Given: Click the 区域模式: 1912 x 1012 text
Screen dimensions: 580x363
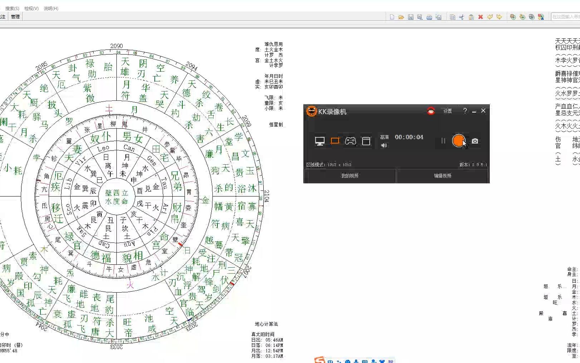Looking at the screenshot, I should 329,165.
